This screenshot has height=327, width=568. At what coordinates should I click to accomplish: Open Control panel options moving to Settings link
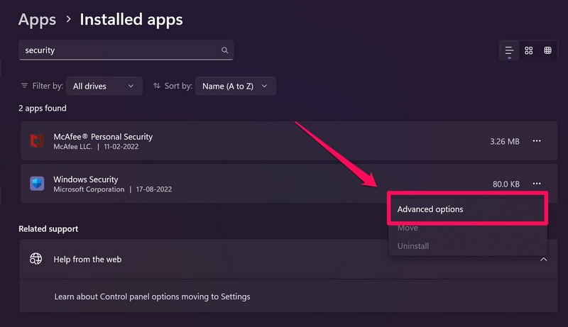[x=152, y=296]
